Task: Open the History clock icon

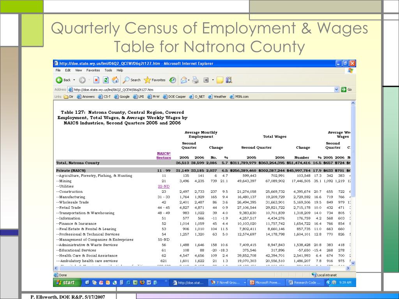Action: (173, 80)
